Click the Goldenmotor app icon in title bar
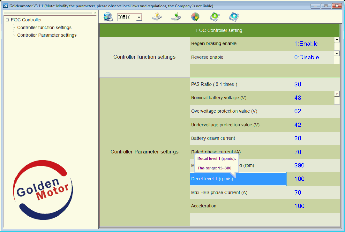The image size is (345, 232). click(5, 6)
